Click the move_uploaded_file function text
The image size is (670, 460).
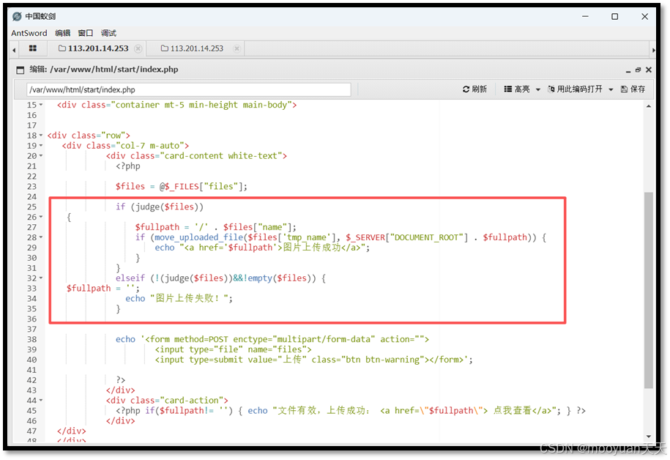pyautogui.click(x=198, y=237)
